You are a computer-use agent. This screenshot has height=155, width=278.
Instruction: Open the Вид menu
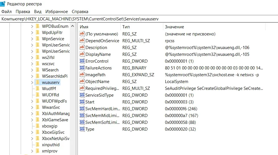point(38,12)
